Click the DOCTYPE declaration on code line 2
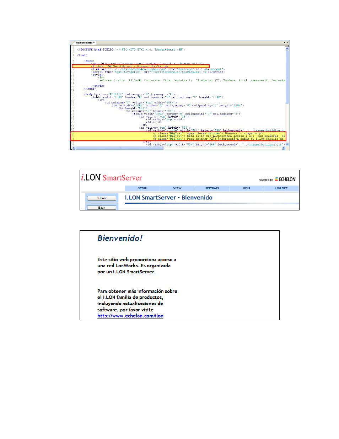 point(131,50)
